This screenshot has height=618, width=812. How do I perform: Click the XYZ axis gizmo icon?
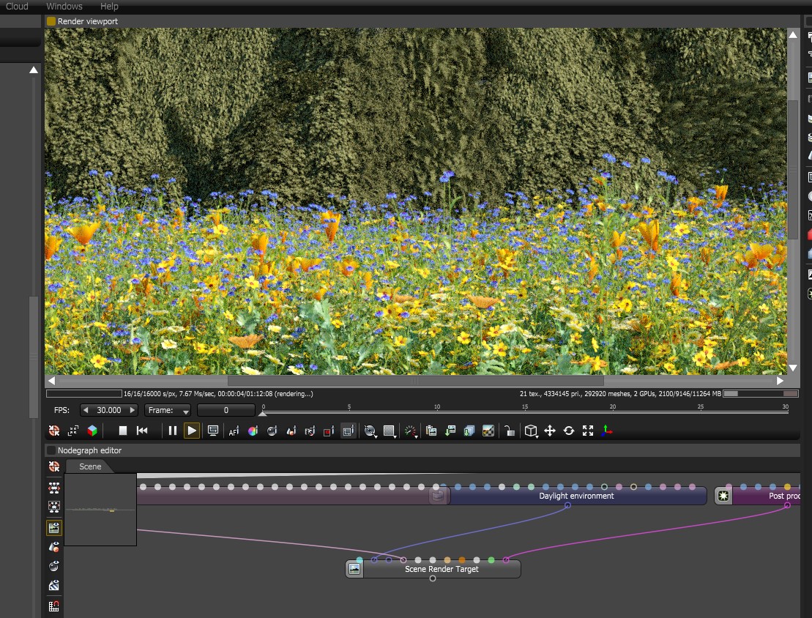[607, 431]
